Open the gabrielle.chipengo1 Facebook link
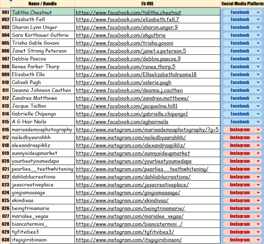Viewport: 264px width, 244px height. [132, 114]
